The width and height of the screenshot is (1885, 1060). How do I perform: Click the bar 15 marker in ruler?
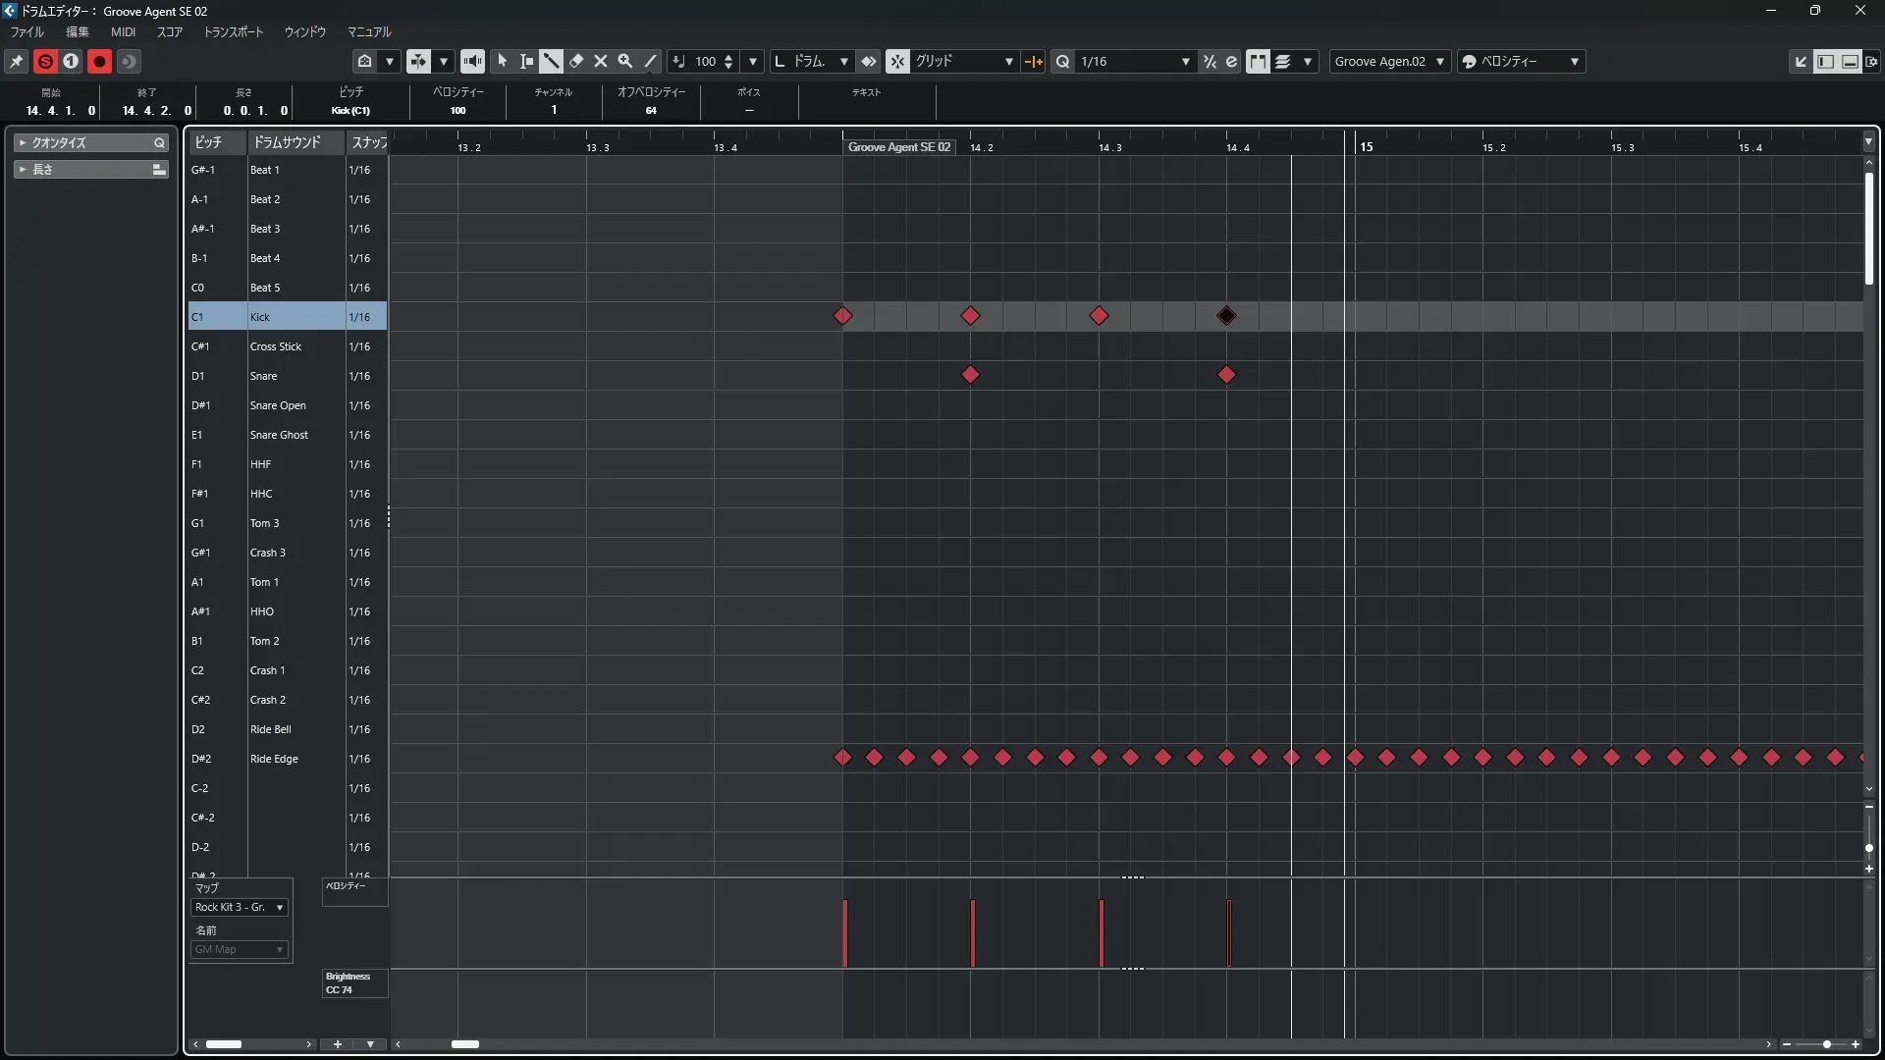pos(1366,147)
